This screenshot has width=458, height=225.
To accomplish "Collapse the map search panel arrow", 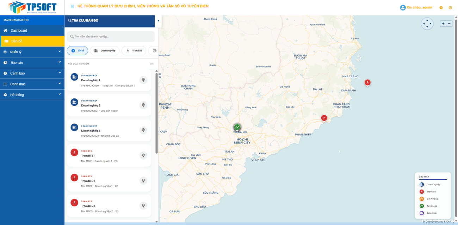I will pos(158,21).
